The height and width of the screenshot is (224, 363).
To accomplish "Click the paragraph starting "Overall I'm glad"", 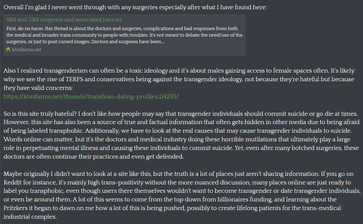I will click(135, 7).
